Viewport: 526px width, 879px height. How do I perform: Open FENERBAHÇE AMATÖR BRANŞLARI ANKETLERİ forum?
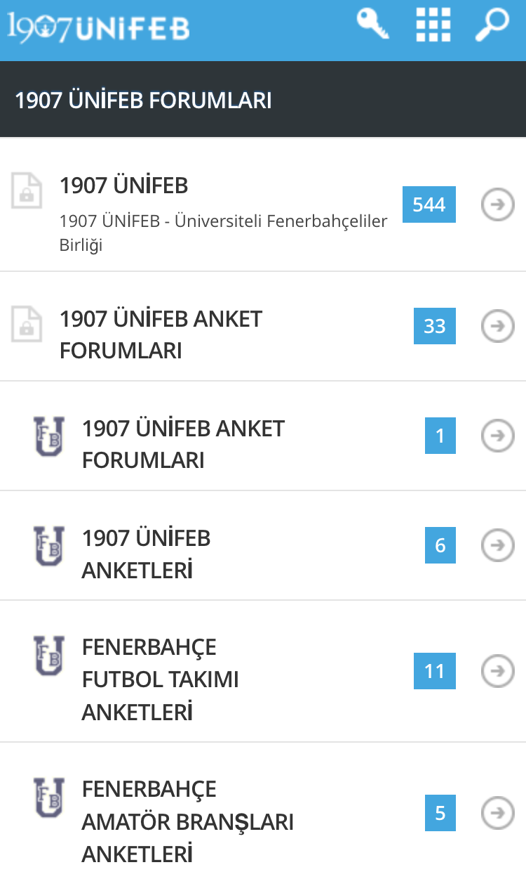coord(187,821)
